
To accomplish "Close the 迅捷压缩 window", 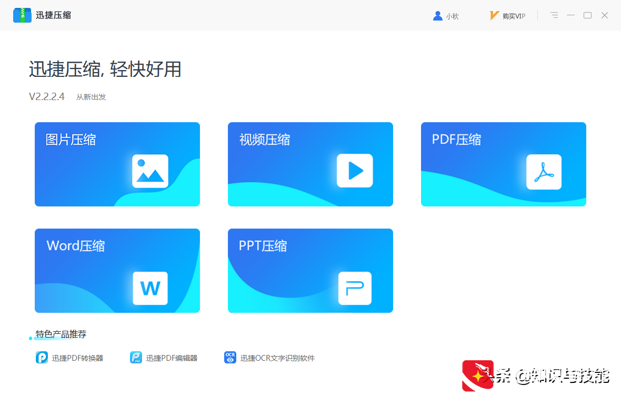I will click(604, 15).
